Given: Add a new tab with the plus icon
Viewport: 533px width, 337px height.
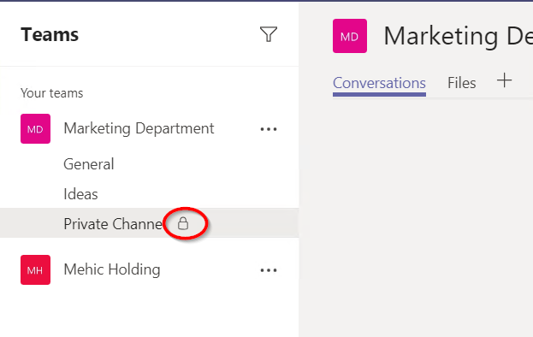Looking at the screenshot, I should click(504, 81).
